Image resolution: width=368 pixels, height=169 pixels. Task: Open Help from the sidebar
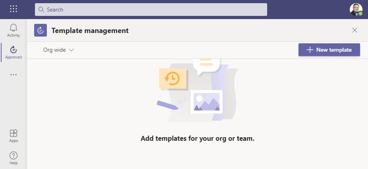(x=13, y=158)
